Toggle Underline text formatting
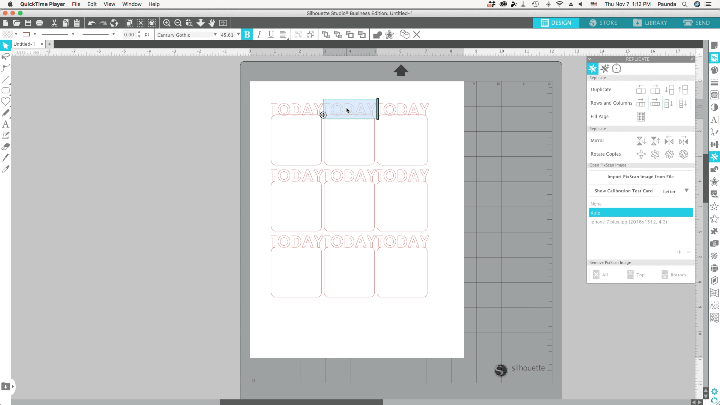The image size is (720, 405). tap(271, 35)
